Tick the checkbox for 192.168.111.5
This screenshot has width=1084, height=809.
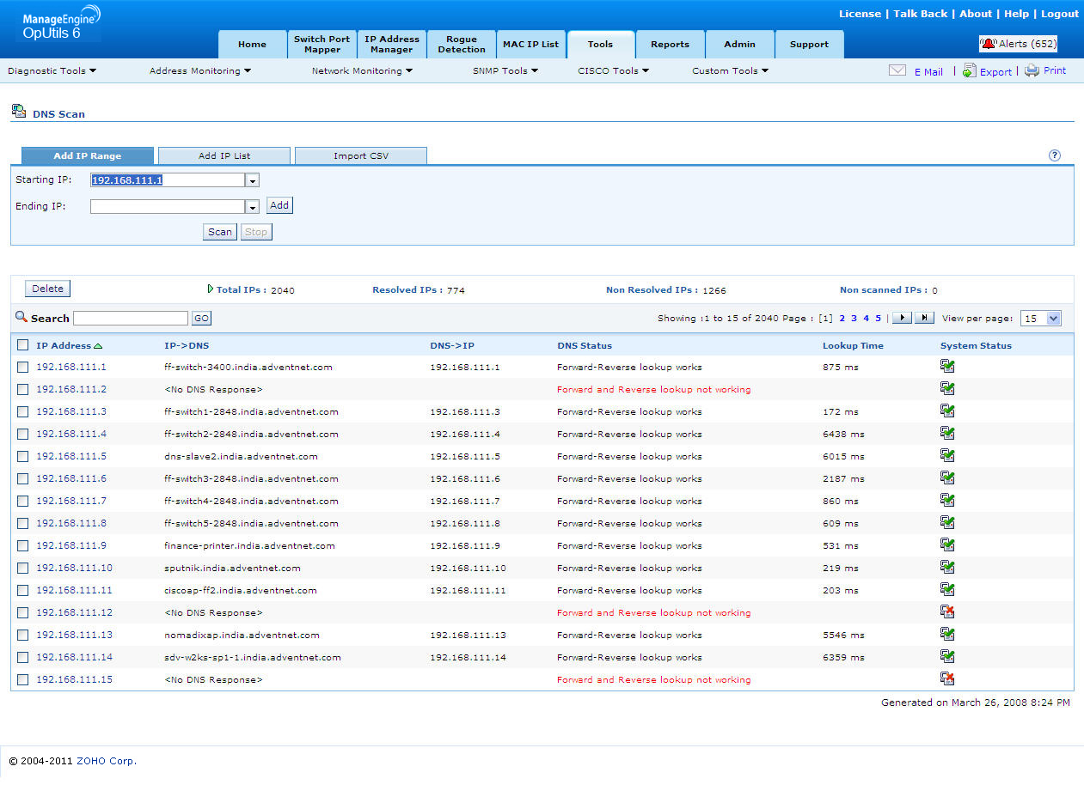23,457
